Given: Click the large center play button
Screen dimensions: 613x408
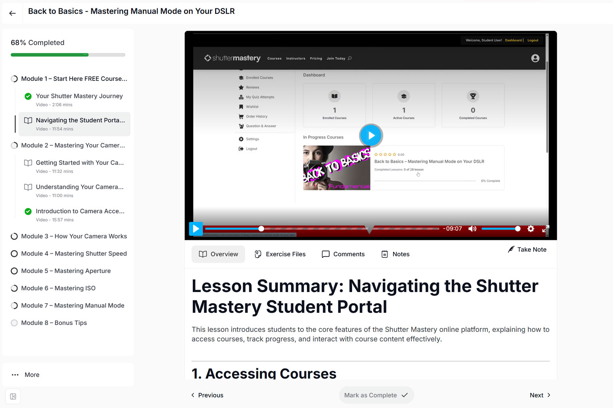Looking at the screenshot, I should (x=371, y=135).
